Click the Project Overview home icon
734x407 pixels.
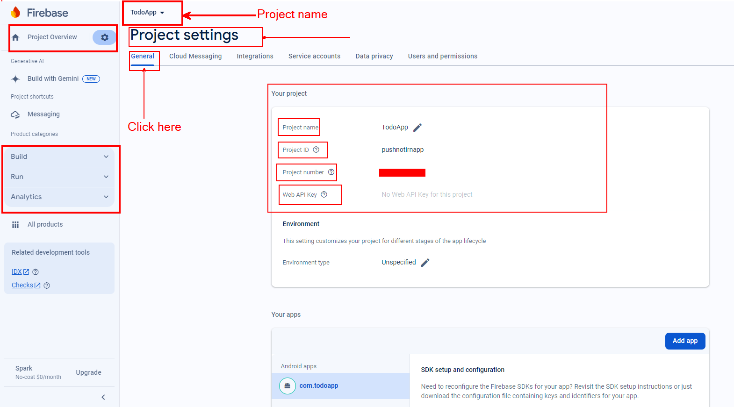click(15, 37)
